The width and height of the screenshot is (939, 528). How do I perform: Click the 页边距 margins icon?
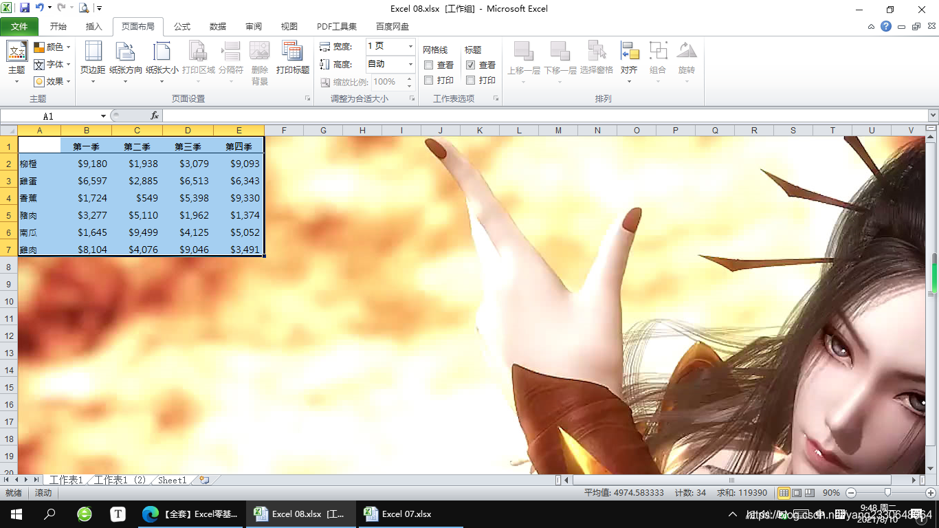tap(93, 52)
